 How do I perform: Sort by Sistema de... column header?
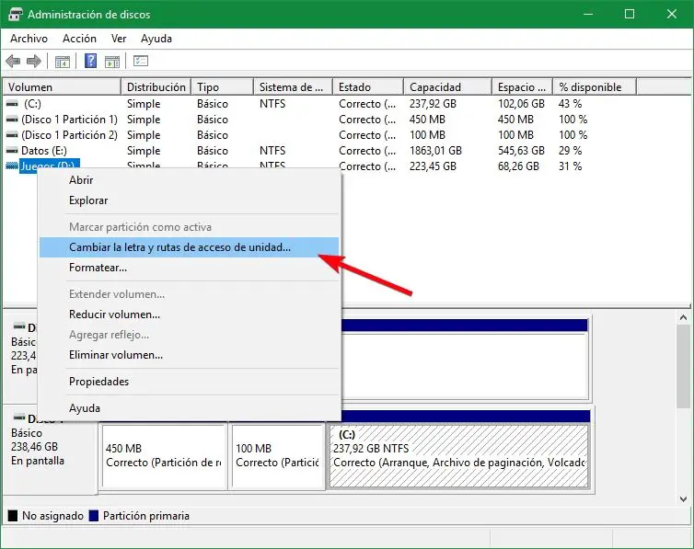[294, 87]
